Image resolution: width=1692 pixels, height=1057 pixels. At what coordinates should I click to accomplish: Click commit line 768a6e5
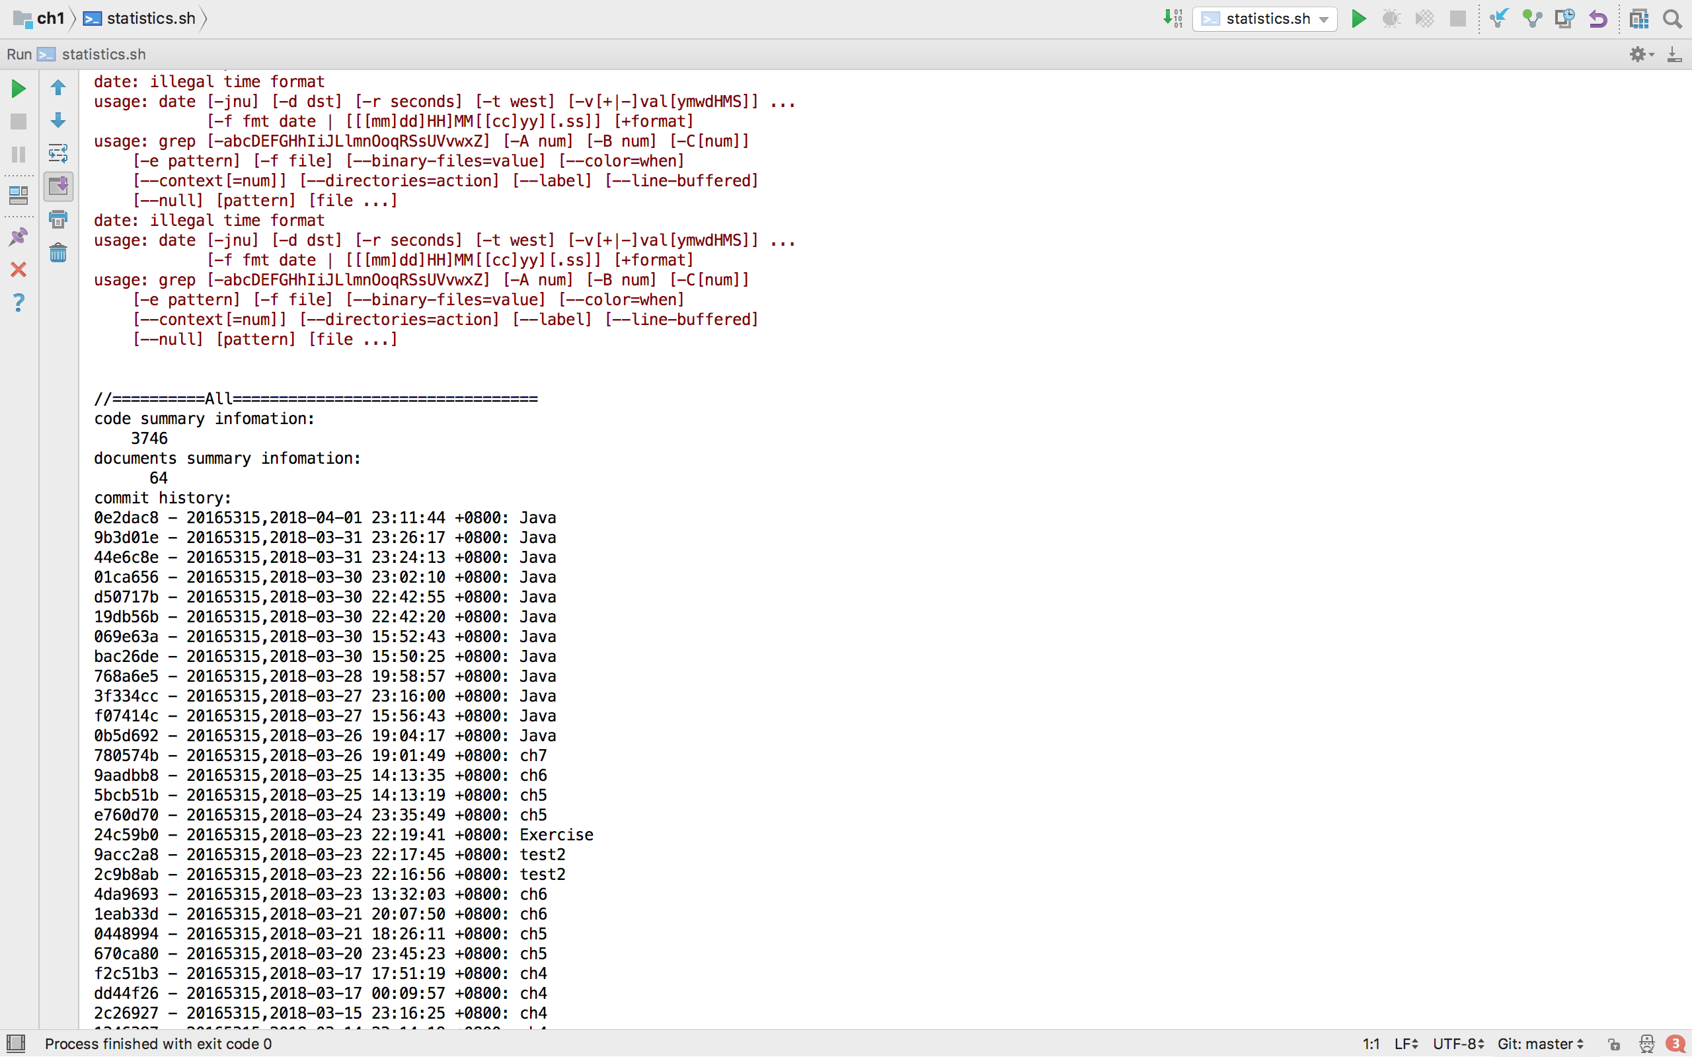tap(325, 676)
